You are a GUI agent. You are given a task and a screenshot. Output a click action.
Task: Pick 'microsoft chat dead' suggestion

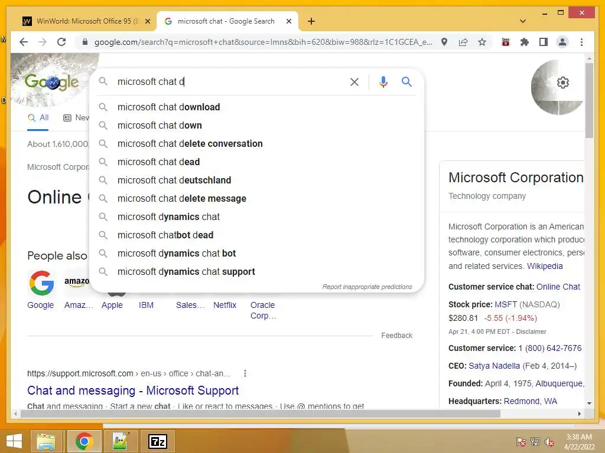click(256, 162)
